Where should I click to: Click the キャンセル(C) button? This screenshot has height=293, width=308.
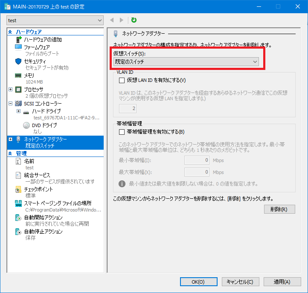(241, 282)
